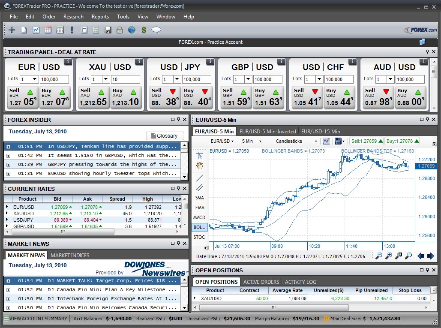
Task: Click Current Rates horizontal scrollbar thumb
Action: (63, 232)
